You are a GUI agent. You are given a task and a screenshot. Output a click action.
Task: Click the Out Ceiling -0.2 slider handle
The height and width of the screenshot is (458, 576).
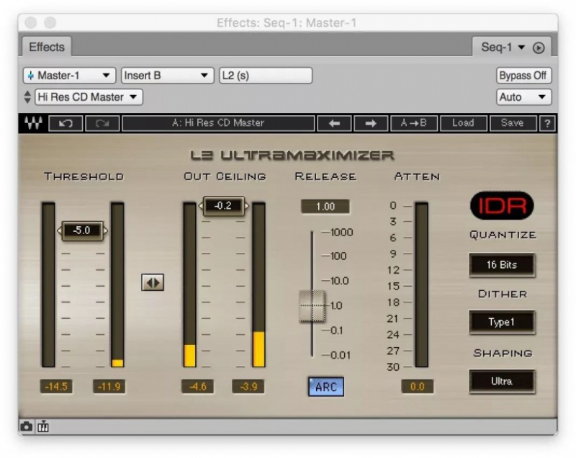coord(224,206)
